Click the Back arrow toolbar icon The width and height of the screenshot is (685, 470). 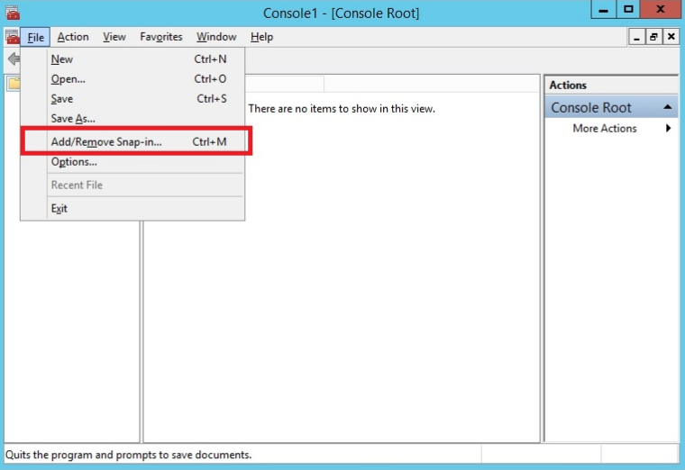coord(13,59)
